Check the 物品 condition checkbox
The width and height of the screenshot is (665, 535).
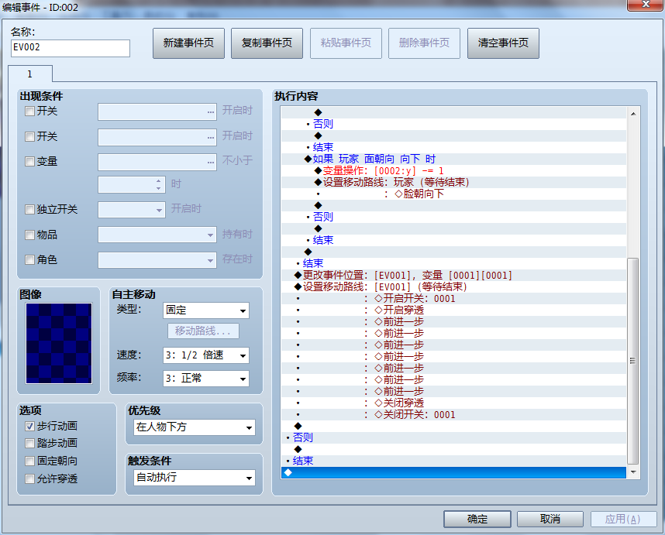[x=29, y=235]
